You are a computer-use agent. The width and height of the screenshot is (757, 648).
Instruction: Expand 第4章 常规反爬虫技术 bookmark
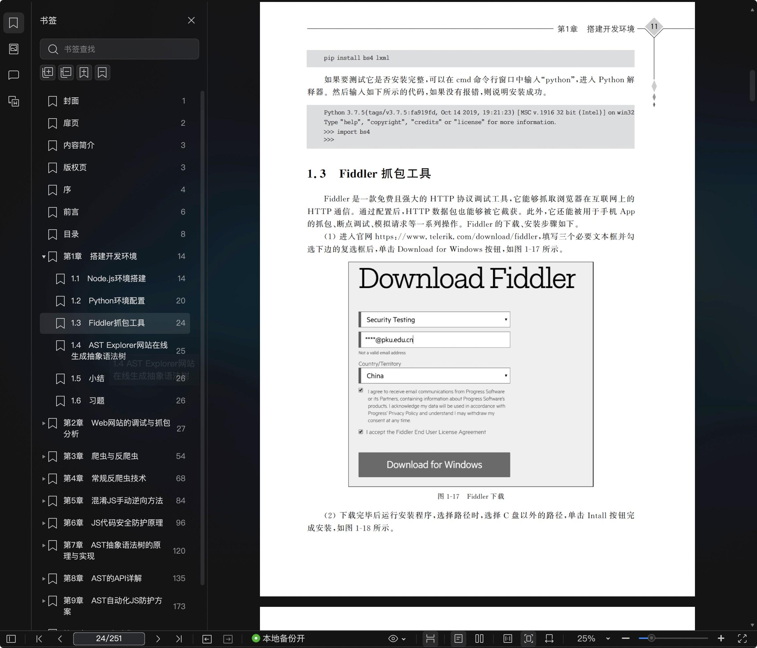(43, 479)
